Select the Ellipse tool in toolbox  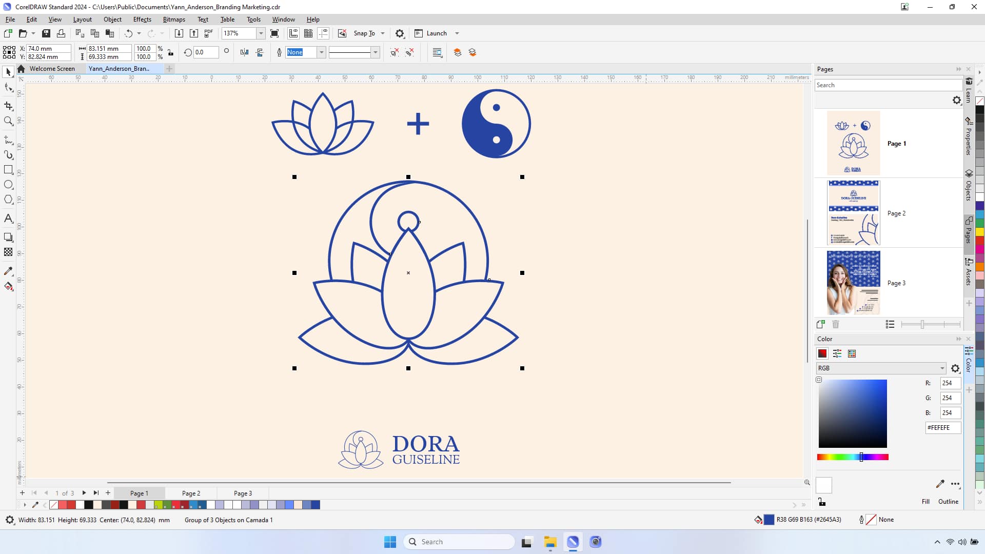tap(8, 185)
